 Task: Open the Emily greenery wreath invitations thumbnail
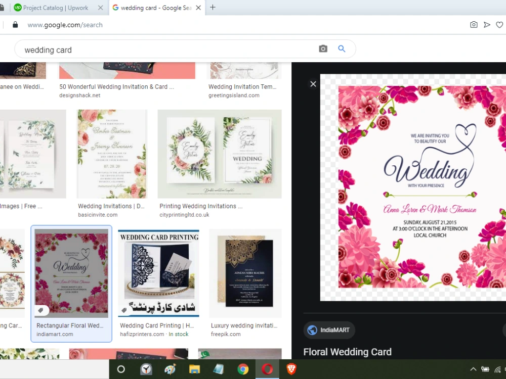220,154
